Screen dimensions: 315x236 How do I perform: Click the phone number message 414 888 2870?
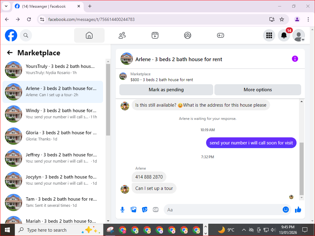(x=149, y=177)
